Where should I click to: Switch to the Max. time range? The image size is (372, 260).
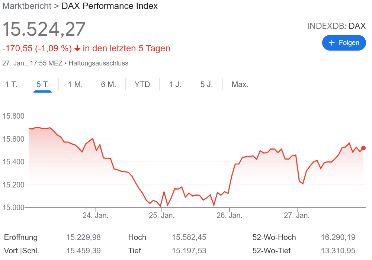pos(240,84)
